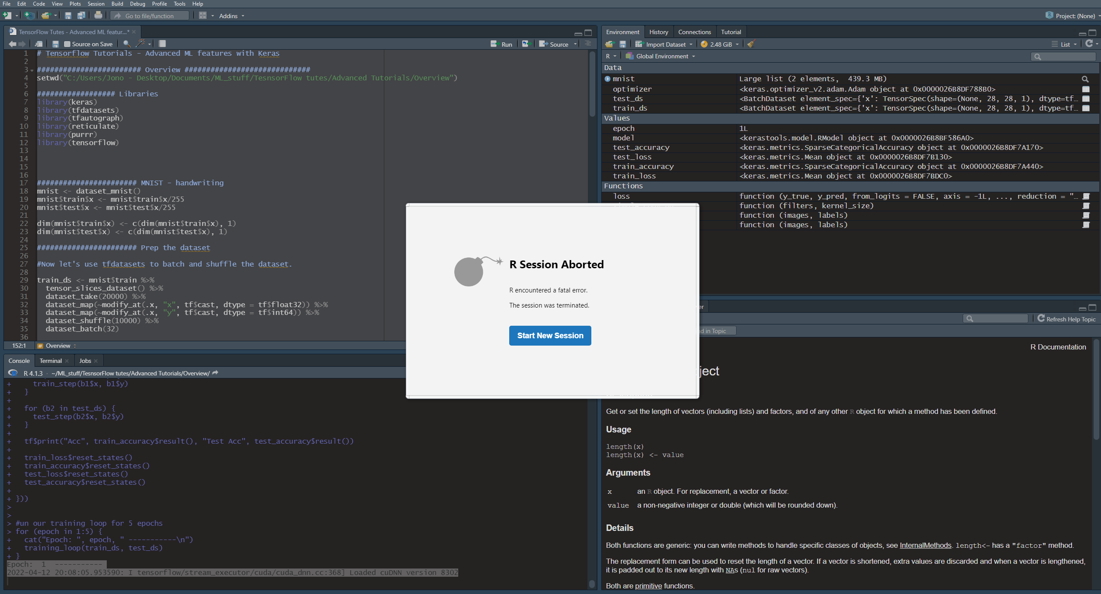This screenshot has height=594, width=1101.
Task: Open the Session menu
Action: [96, 4]
